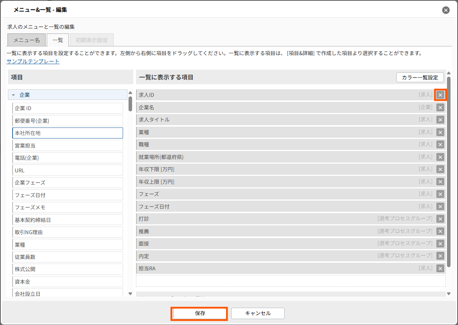Click the right panel scrollbar up arrow
Screen dimensions: 458x325
(x=449, y=73)
